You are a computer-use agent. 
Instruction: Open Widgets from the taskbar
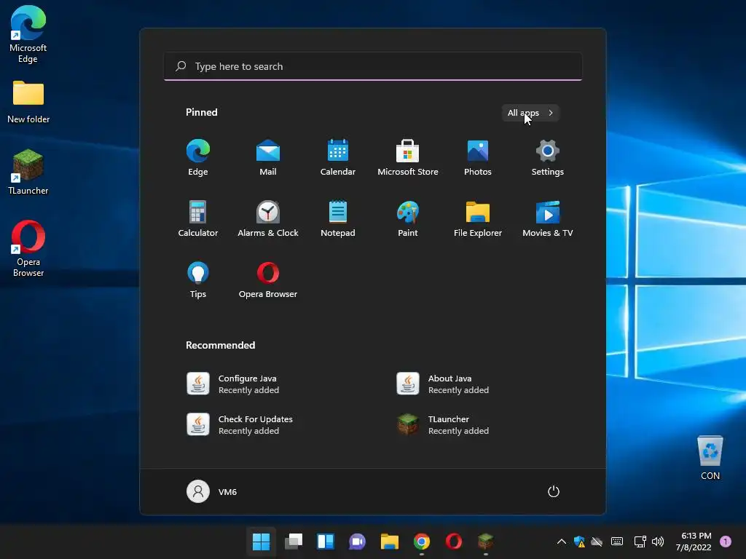[x=326, y=542]
